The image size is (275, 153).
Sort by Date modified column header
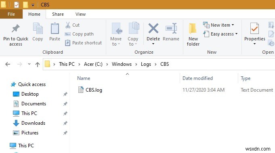197,78
